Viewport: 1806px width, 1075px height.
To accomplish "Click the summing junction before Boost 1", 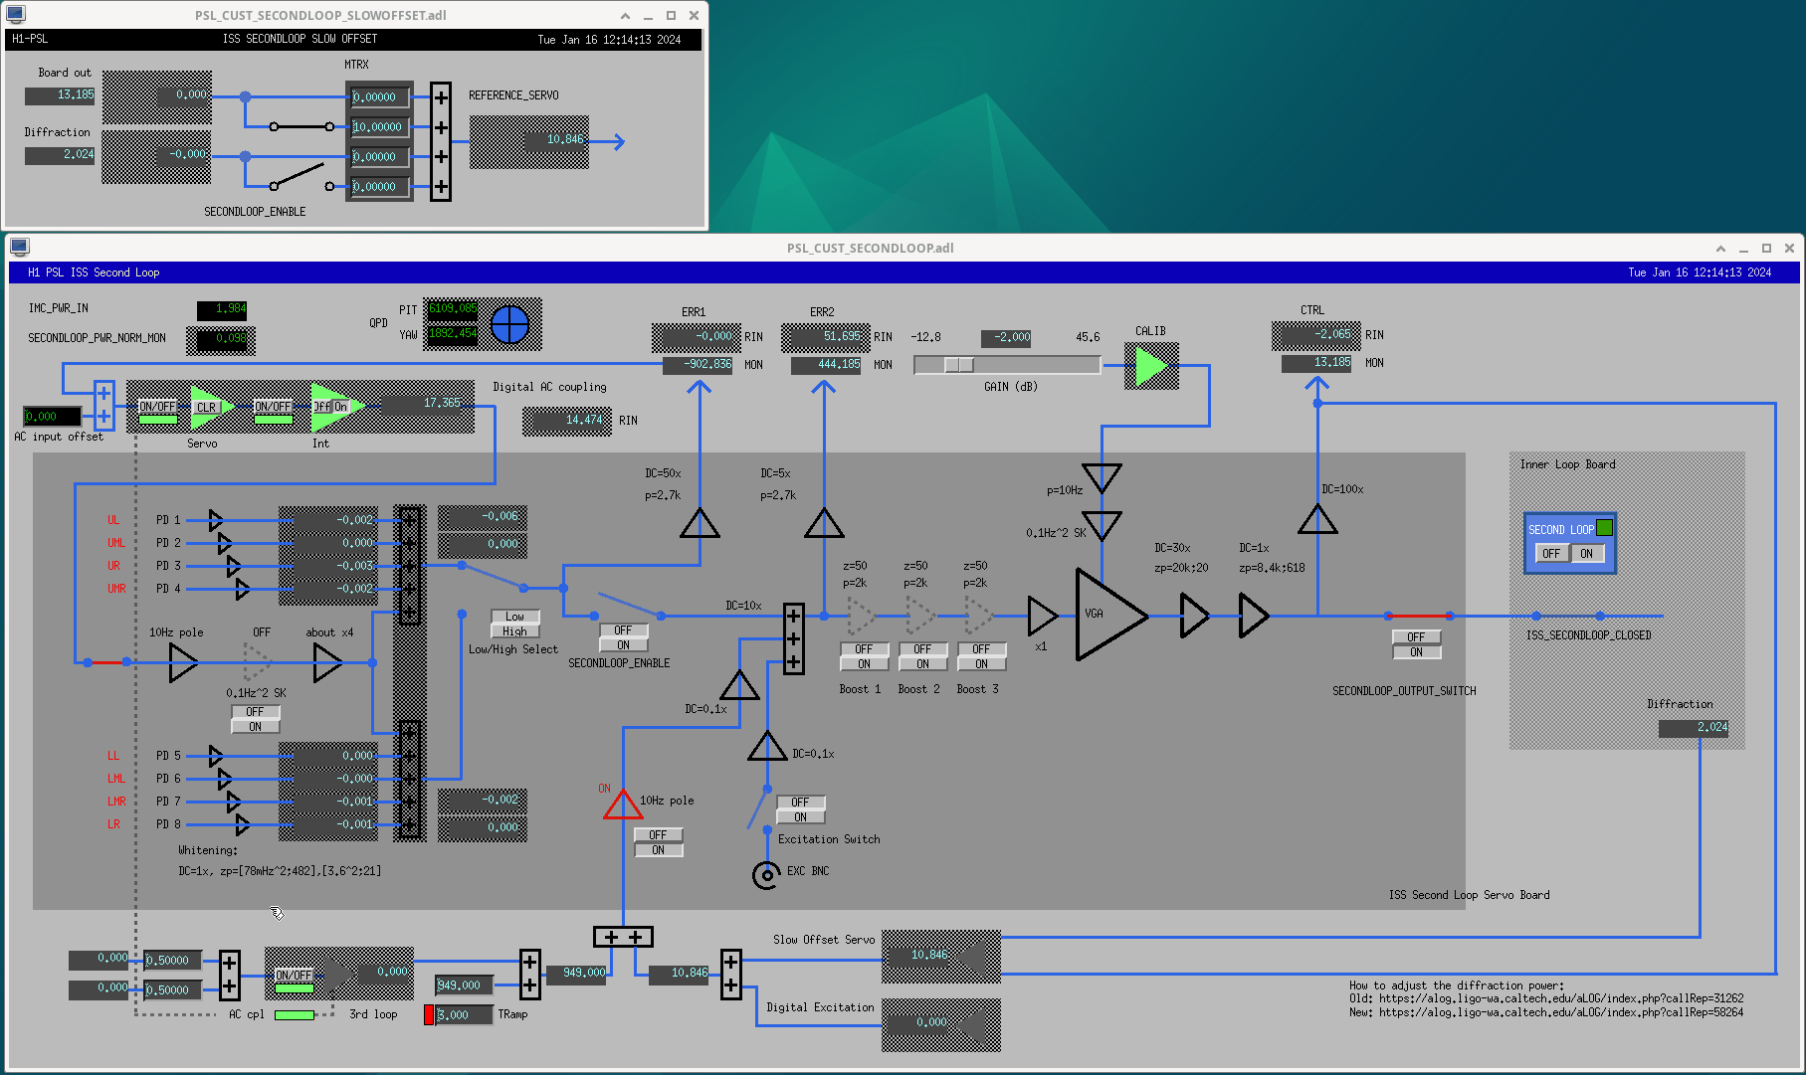I will 793,639.
